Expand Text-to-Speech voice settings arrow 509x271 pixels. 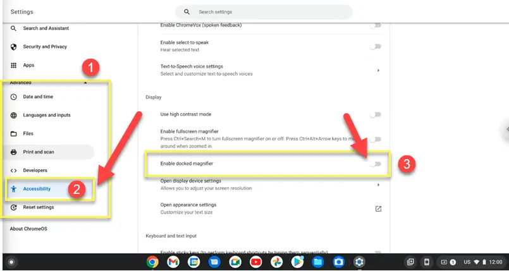(378, 70)
